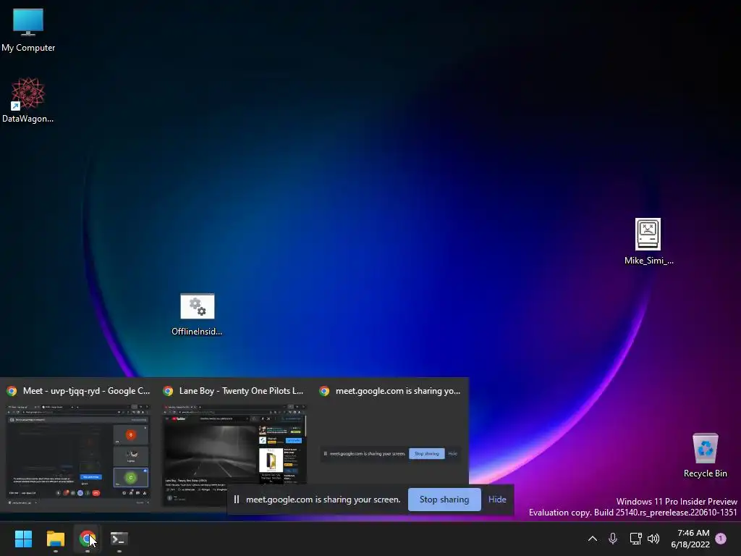Open the volume tray icon
This screenshot has width=741, height=556.
(653, 539)
